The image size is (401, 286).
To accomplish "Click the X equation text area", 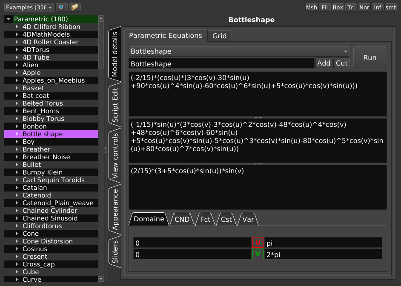I will (258, 94).
